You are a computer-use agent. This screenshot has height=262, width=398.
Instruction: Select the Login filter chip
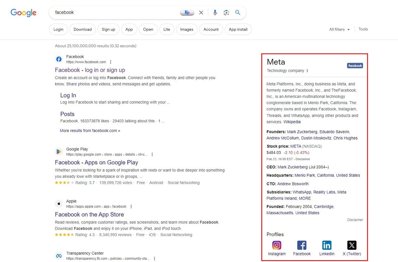point(58,29)
